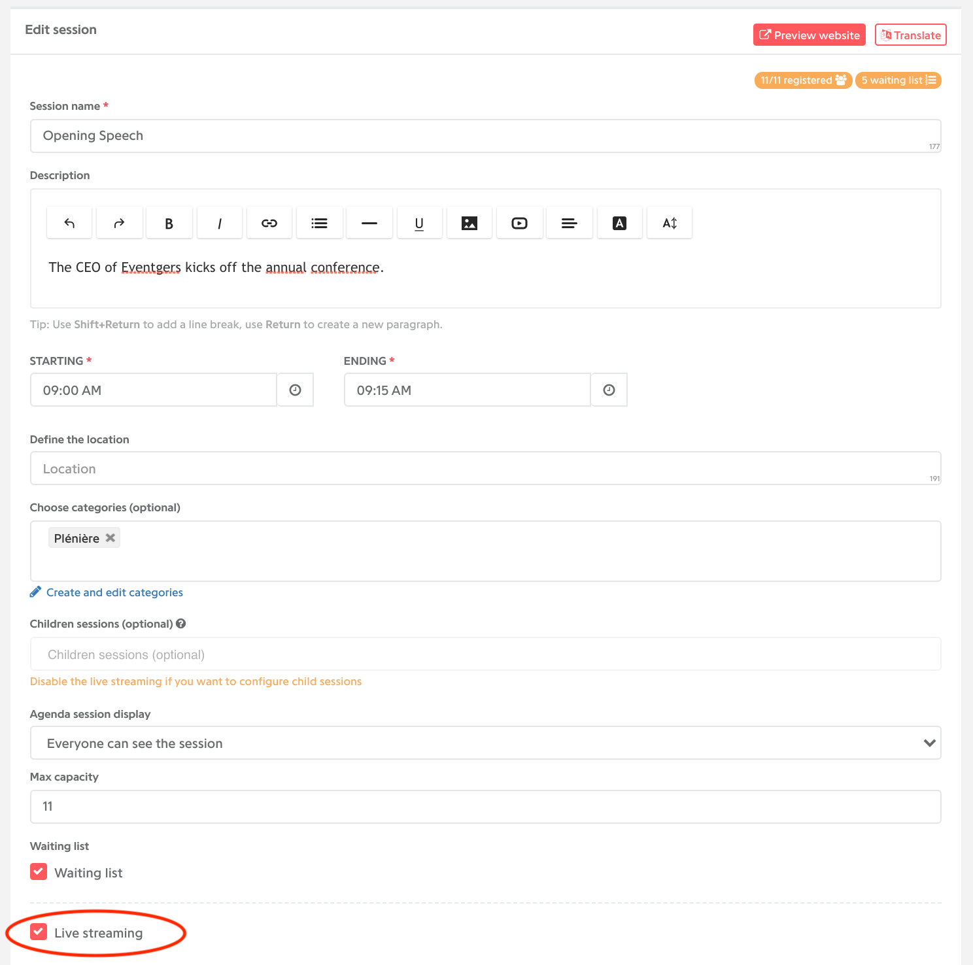This screenshot has width=973, height=965.
Task: Open the text color picker
Action: 619,223
